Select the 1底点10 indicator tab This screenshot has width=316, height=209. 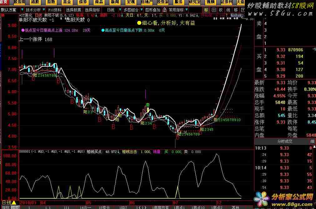point(198,207)
